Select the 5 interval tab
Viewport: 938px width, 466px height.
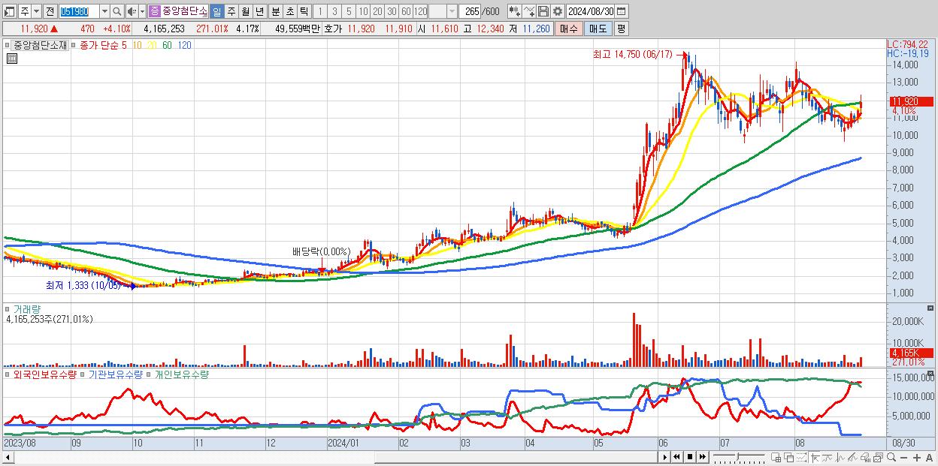tap(349, 11)
